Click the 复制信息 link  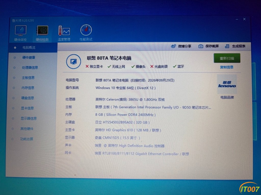(227, 67)
